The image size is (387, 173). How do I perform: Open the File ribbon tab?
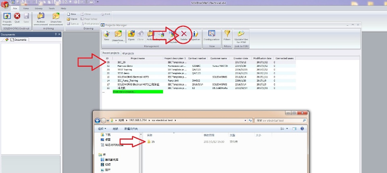pos(15,8)
